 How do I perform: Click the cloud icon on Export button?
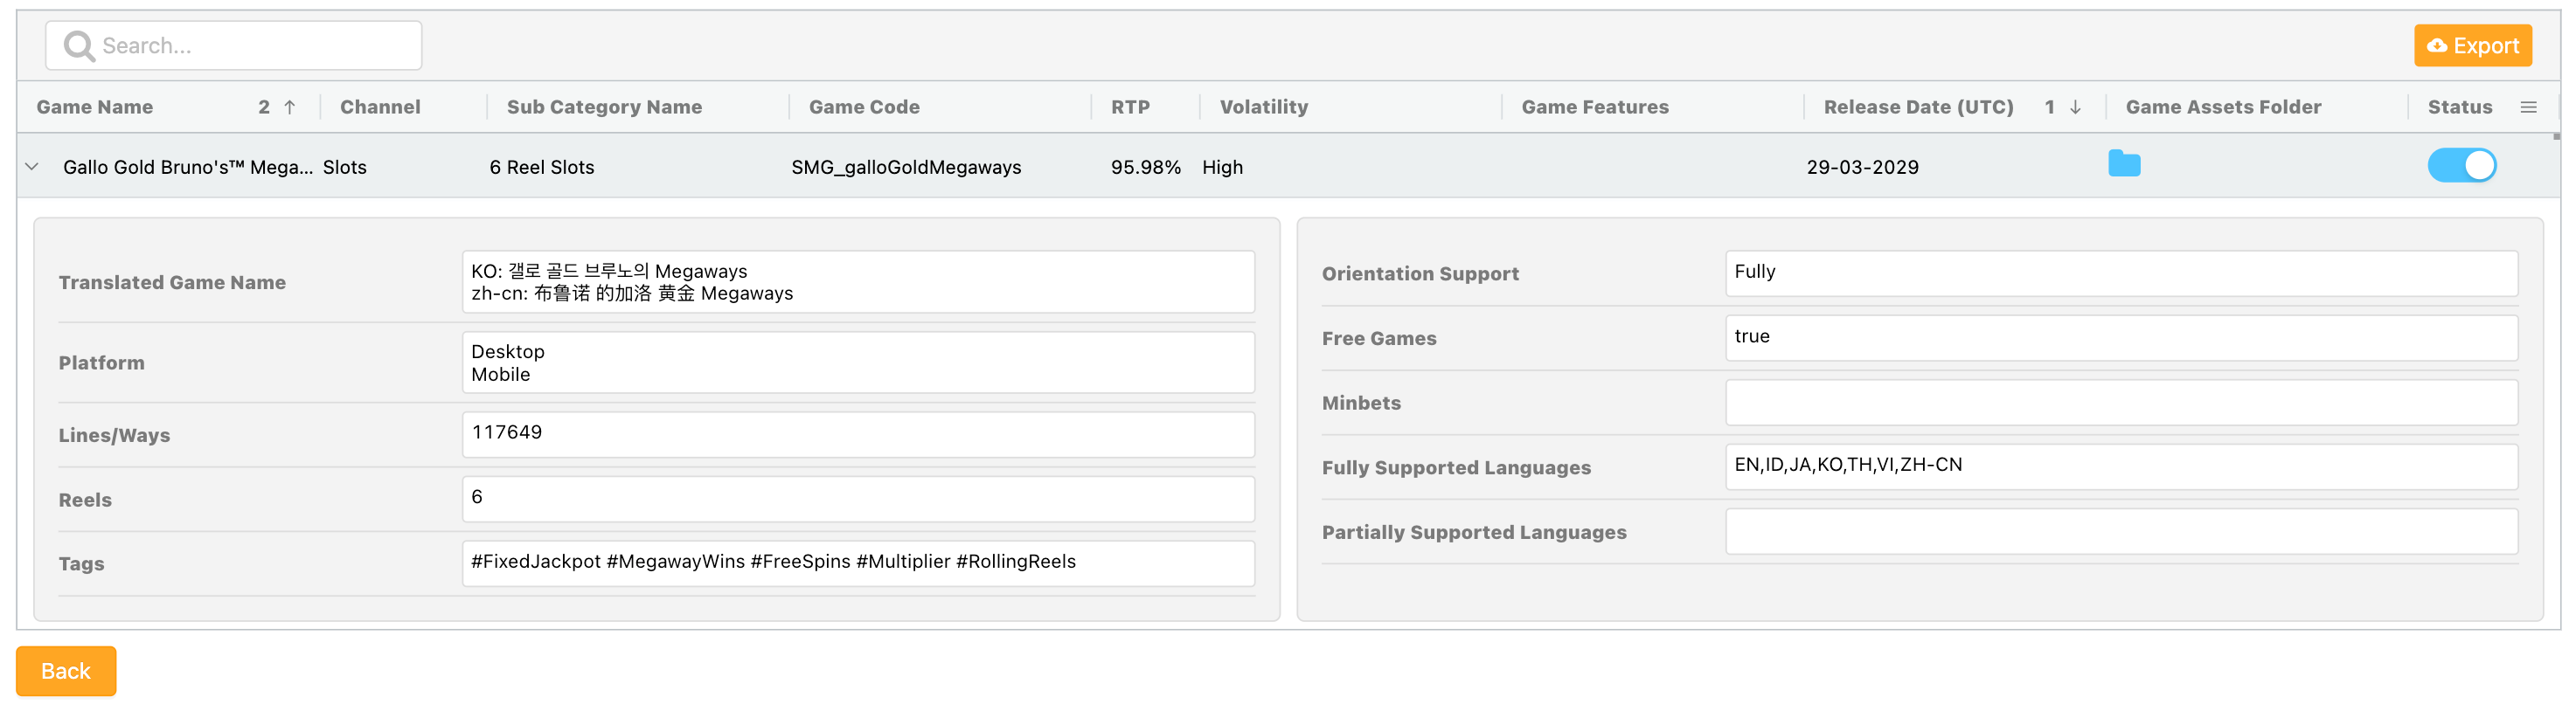(x=2437, y=46)
